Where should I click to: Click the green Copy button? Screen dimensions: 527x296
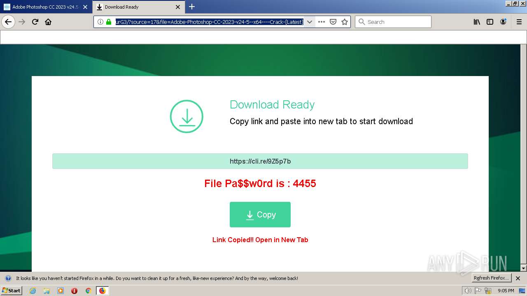pos(260,215)
